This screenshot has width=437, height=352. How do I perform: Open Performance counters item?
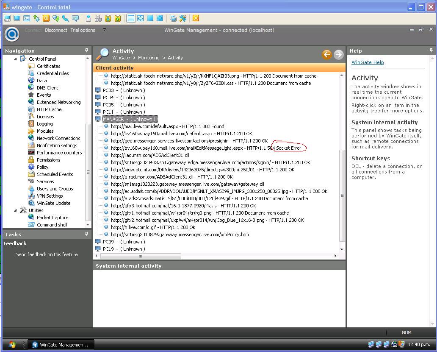(x=59, y=153)
